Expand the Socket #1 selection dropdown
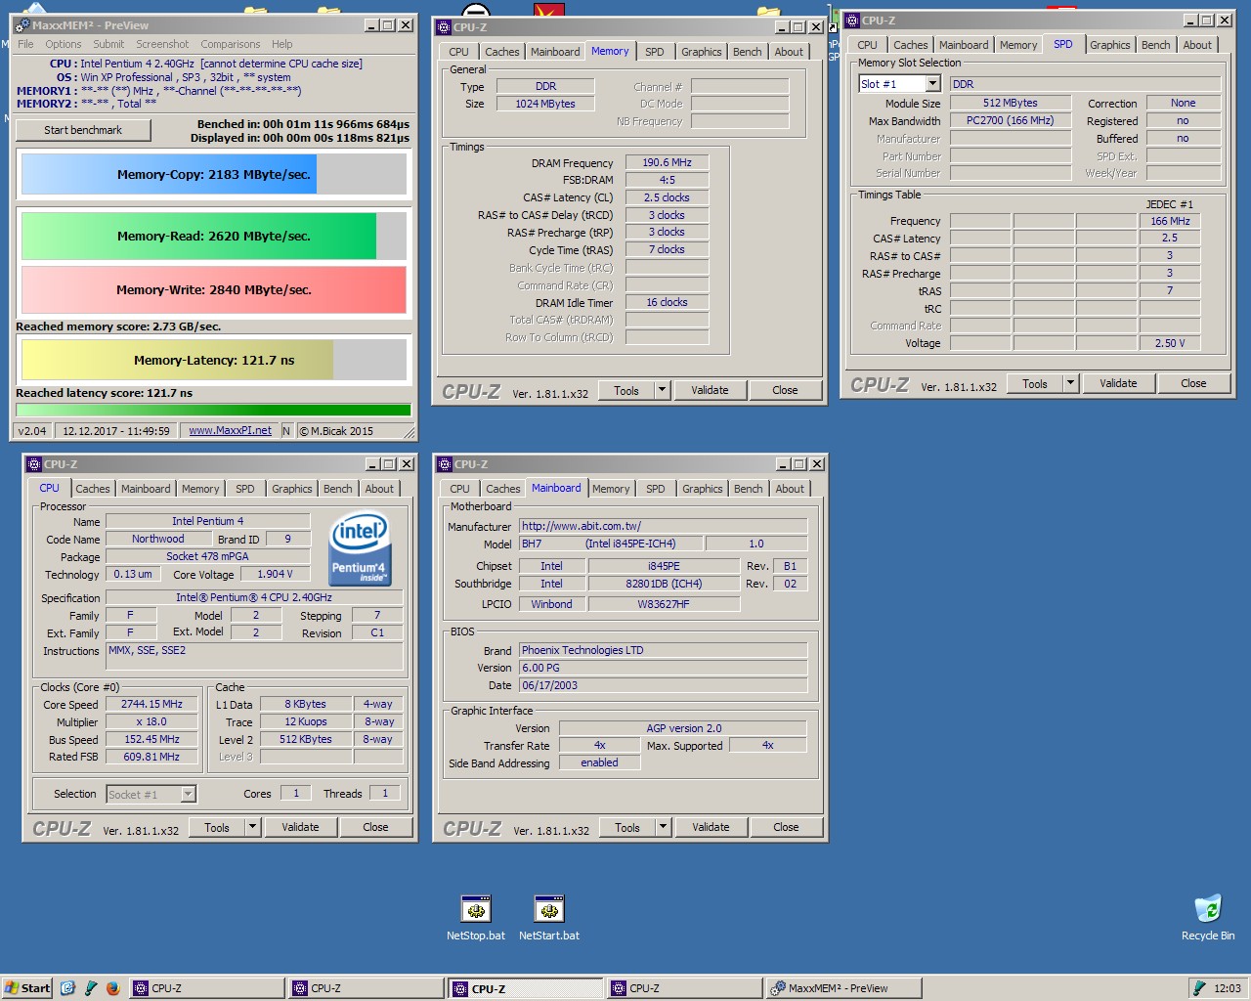The height and width of the screenshot is (1001, 1251). coord(188,795)
